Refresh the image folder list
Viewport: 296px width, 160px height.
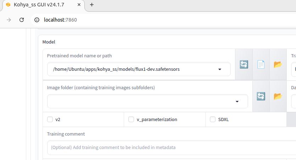tap(261, 96)
